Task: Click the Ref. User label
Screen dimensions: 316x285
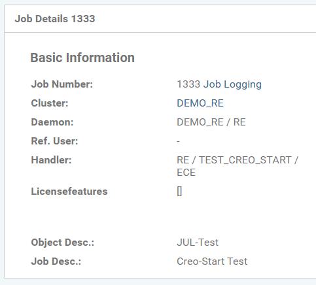Action: coord(54,141)
